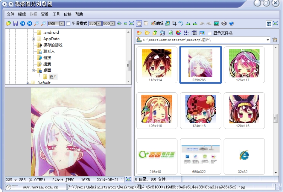
Task: Click the layout panel toggle icon
Action: (269, 24)
